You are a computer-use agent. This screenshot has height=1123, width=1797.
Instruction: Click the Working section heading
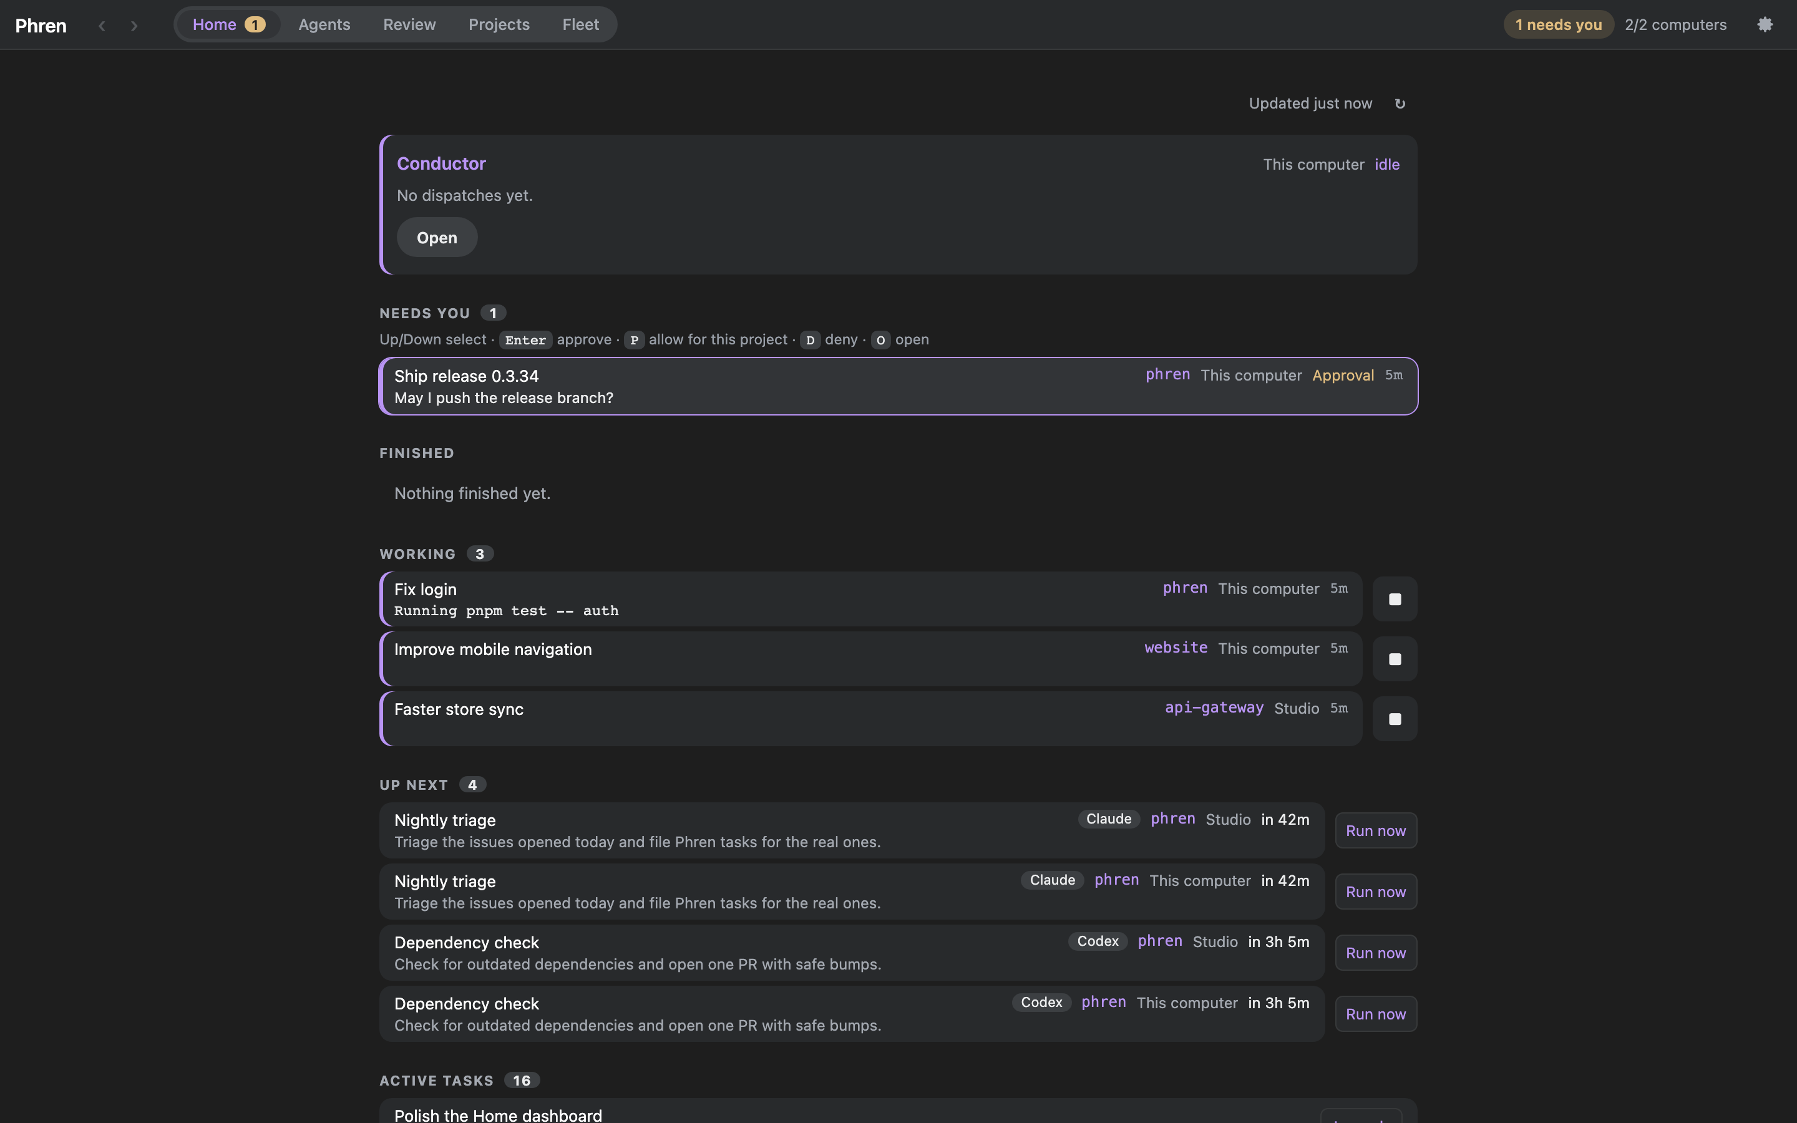tap(417, 554)
